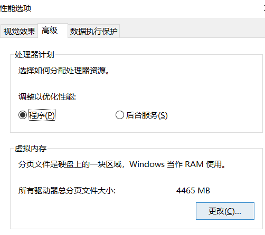This screenshot has height=235, width=265.
Task: Switch to the 视觉效果 tab
Action: [x=19, y=31]
